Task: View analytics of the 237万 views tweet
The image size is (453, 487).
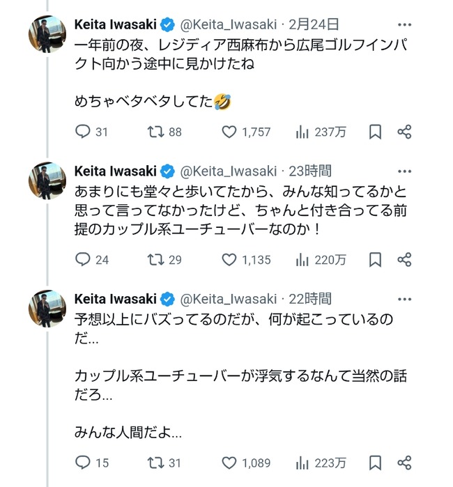Action: coord(302,132)
